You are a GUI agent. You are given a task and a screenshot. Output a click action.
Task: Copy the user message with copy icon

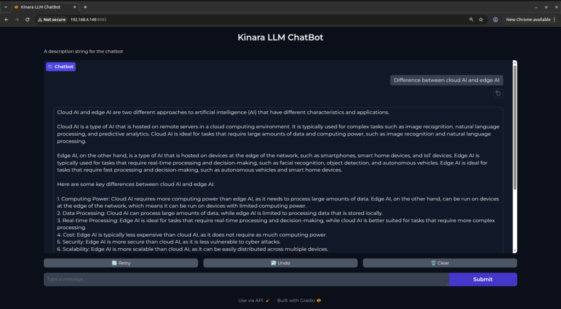click(x=498, y=93)
